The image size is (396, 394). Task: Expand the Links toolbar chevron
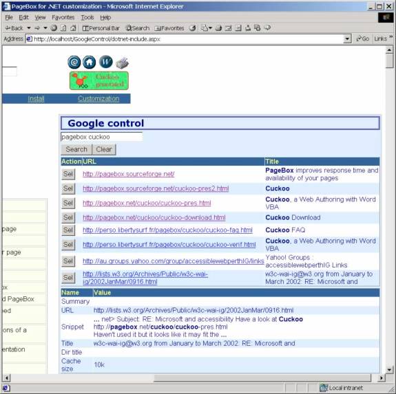point(391,37)
